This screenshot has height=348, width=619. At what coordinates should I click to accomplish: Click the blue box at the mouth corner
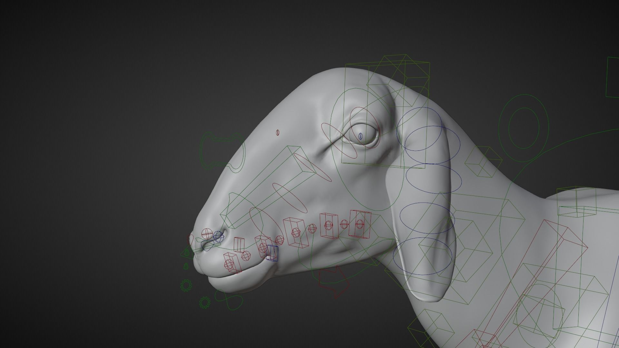(272, 253)
